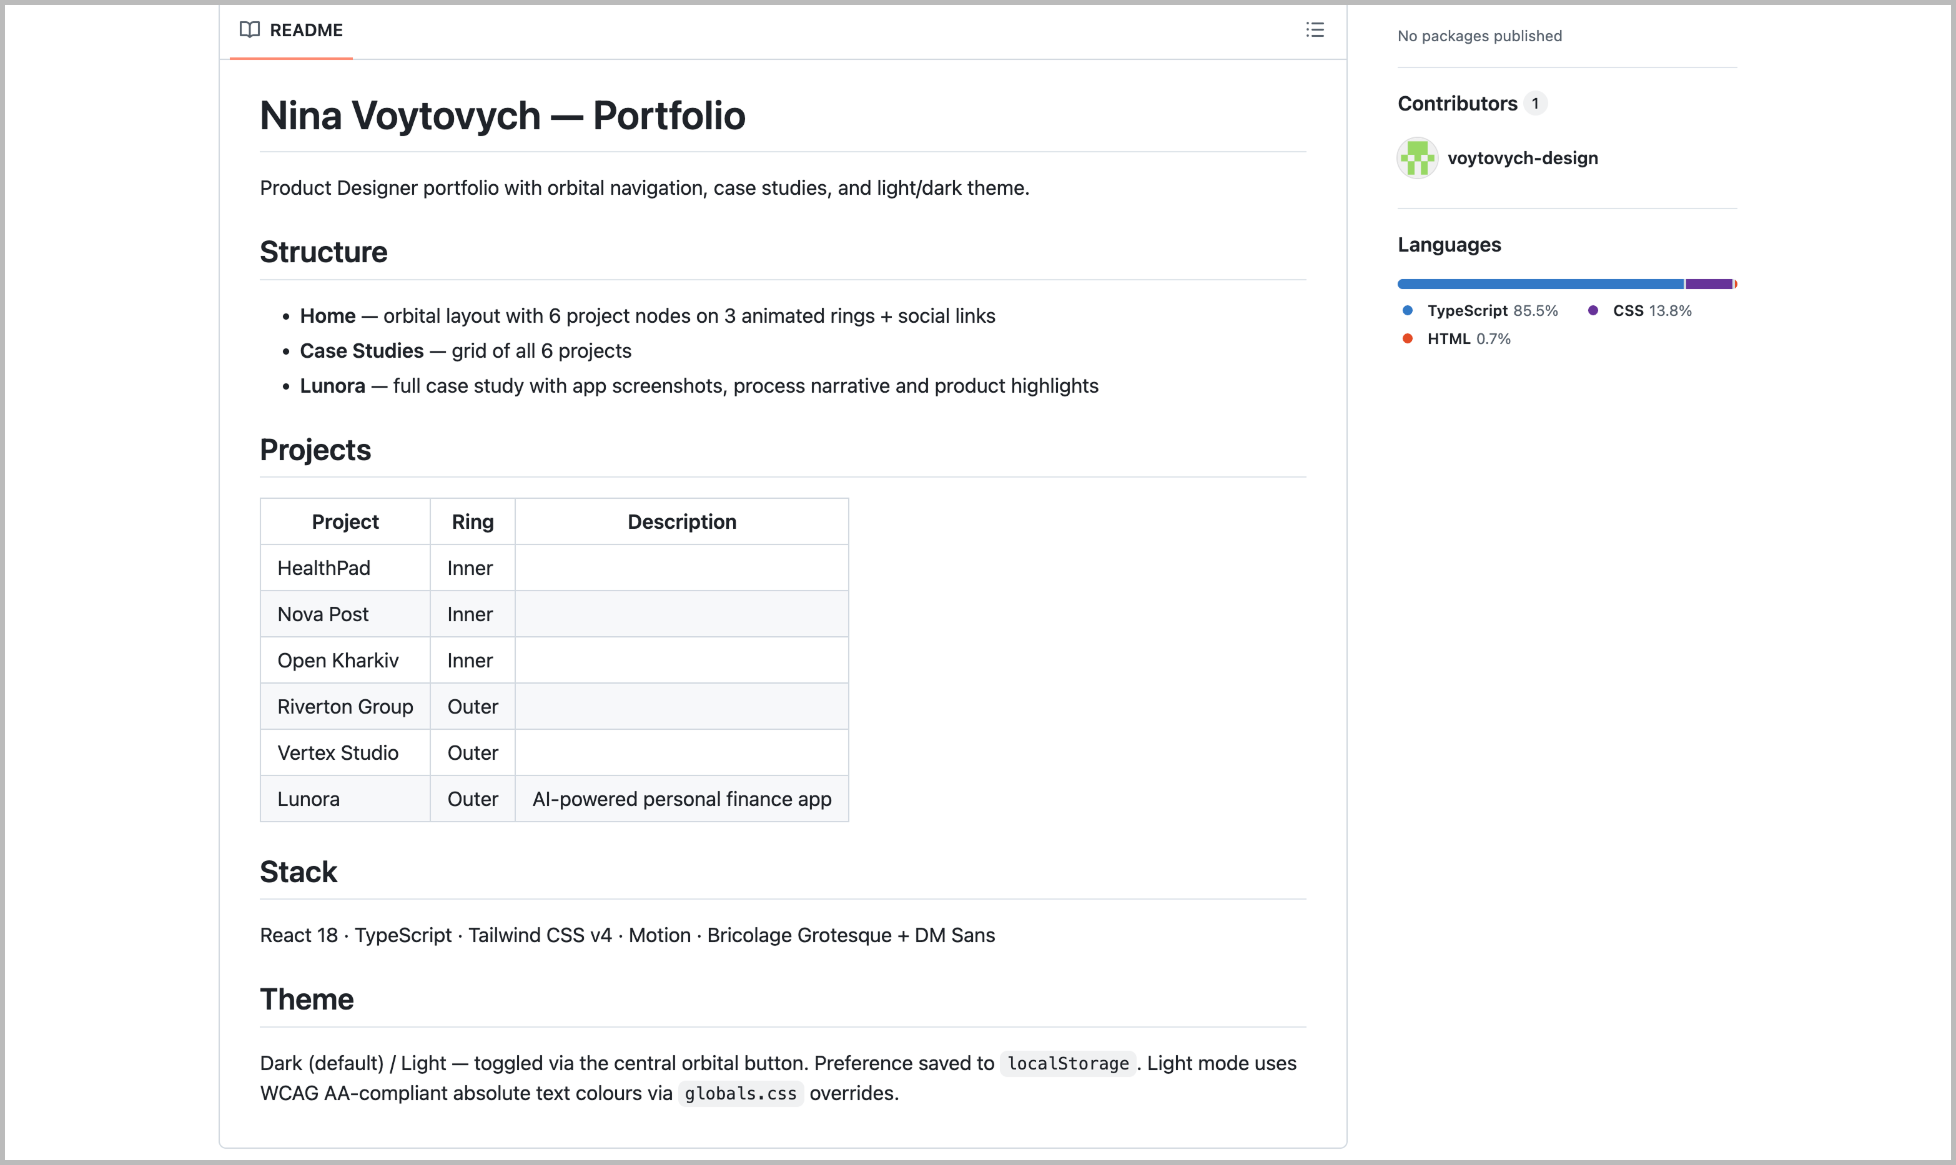Click the blue TypeScript legend dot
1956x1165 pixels.
click(1407, 311)
